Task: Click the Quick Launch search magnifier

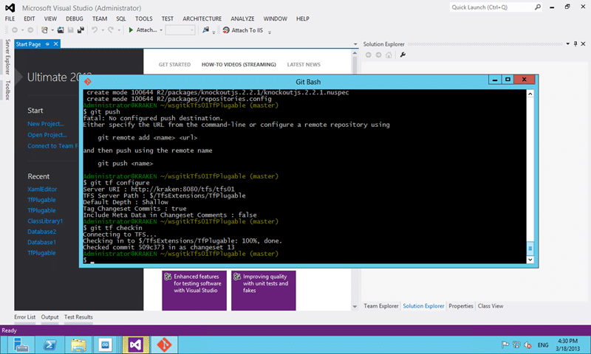Action: [x=538, y=7]
